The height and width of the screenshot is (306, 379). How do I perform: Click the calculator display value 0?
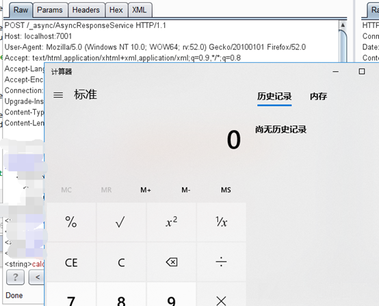(234, 140)
